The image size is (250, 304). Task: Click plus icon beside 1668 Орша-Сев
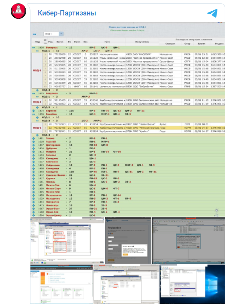(x=33, y=212)
